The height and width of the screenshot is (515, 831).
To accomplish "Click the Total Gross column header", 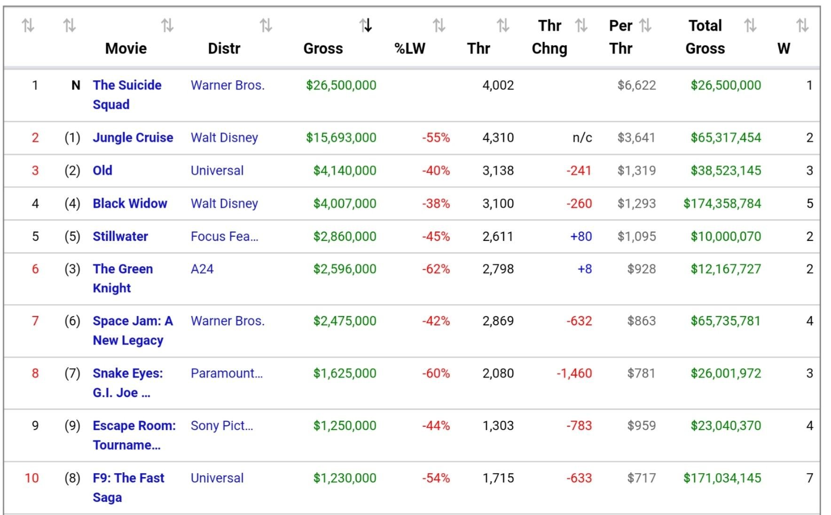I will [x=705, y=37].
